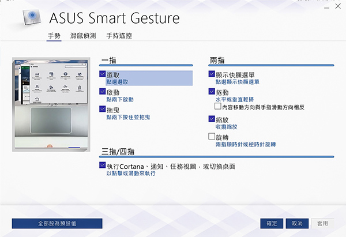Click the 取消 cancel button

coord(297,224)
